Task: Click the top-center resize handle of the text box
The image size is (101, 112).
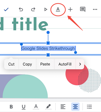Action: pyautogui.click(x=48, y=43)
